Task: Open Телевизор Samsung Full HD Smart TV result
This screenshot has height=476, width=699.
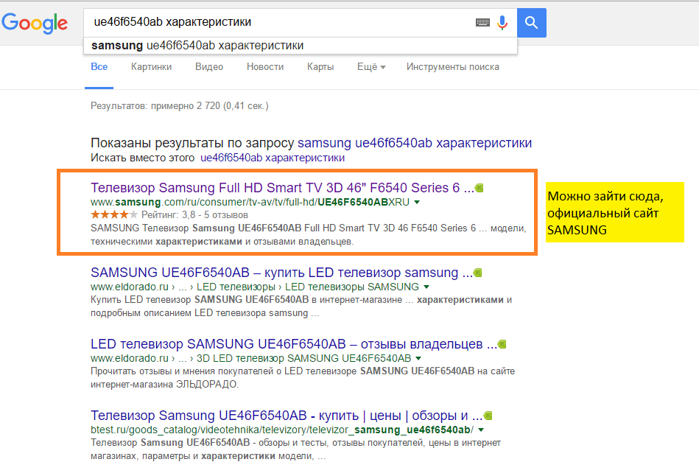Action: [x=282, y=188]
